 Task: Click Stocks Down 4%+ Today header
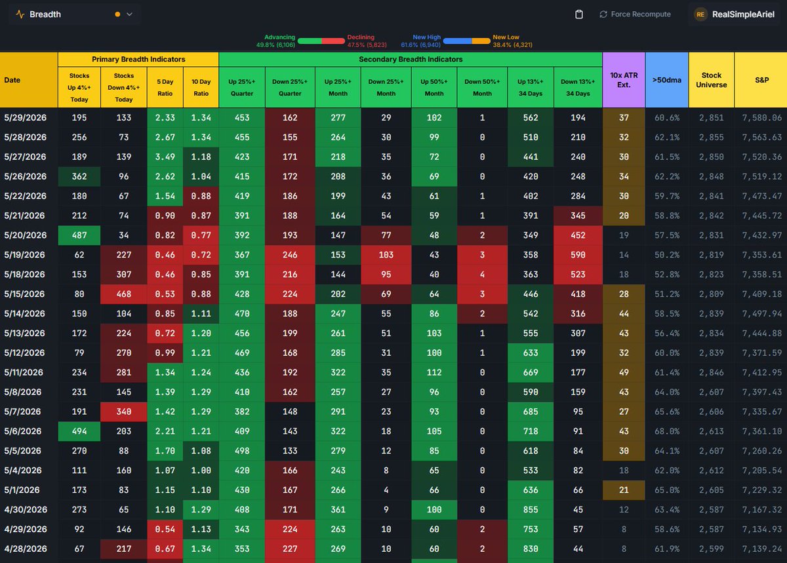click(124, 88)
